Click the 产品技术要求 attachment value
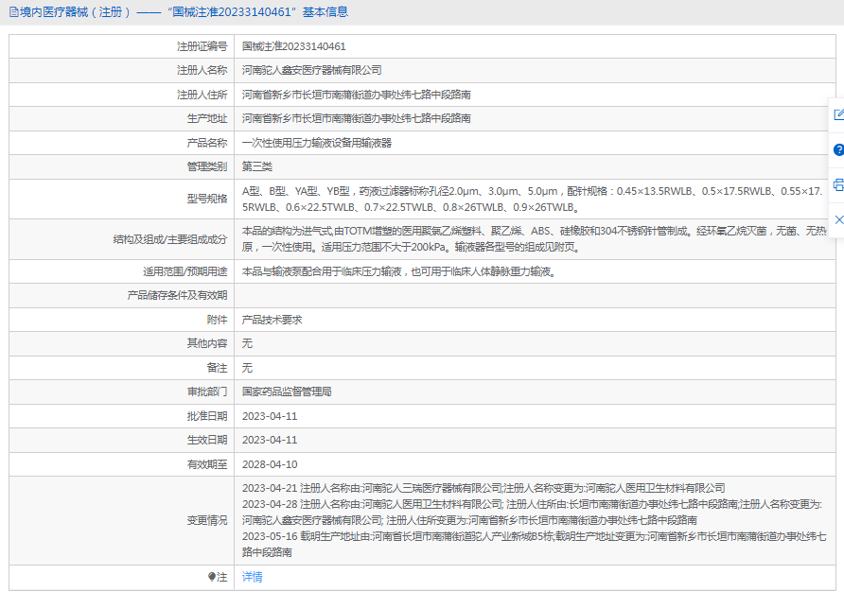Screen dimensions: 844x592 pos(273,320)
